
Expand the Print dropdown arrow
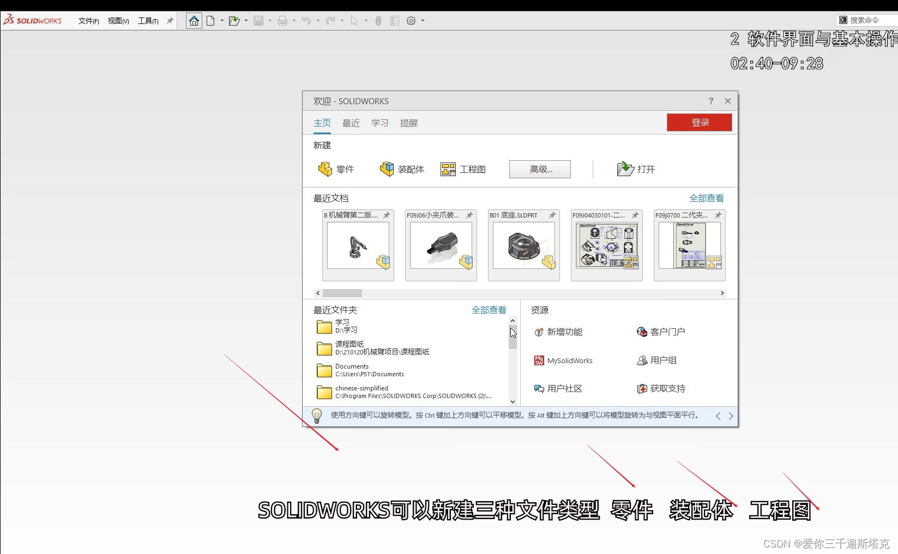(x=294, y=21)
